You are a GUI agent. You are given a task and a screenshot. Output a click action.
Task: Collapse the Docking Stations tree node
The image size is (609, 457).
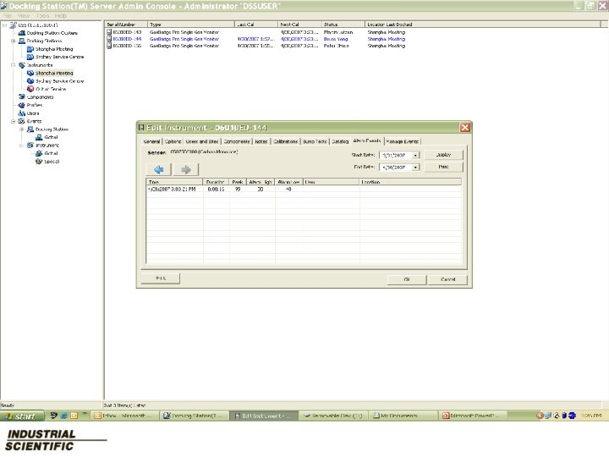coord(14,41)
